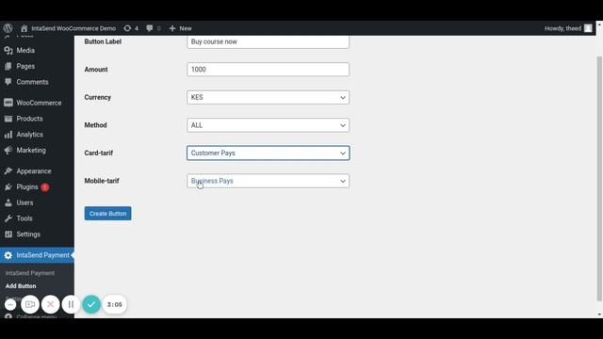Click the Plugins update count badge
Viewport: 603px width, 339px height.
pos(45,187)
